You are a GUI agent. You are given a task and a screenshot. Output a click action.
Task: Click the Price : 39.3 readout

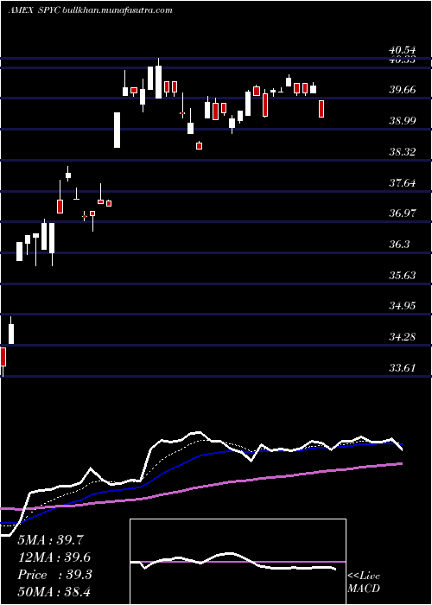coord(54,575)
